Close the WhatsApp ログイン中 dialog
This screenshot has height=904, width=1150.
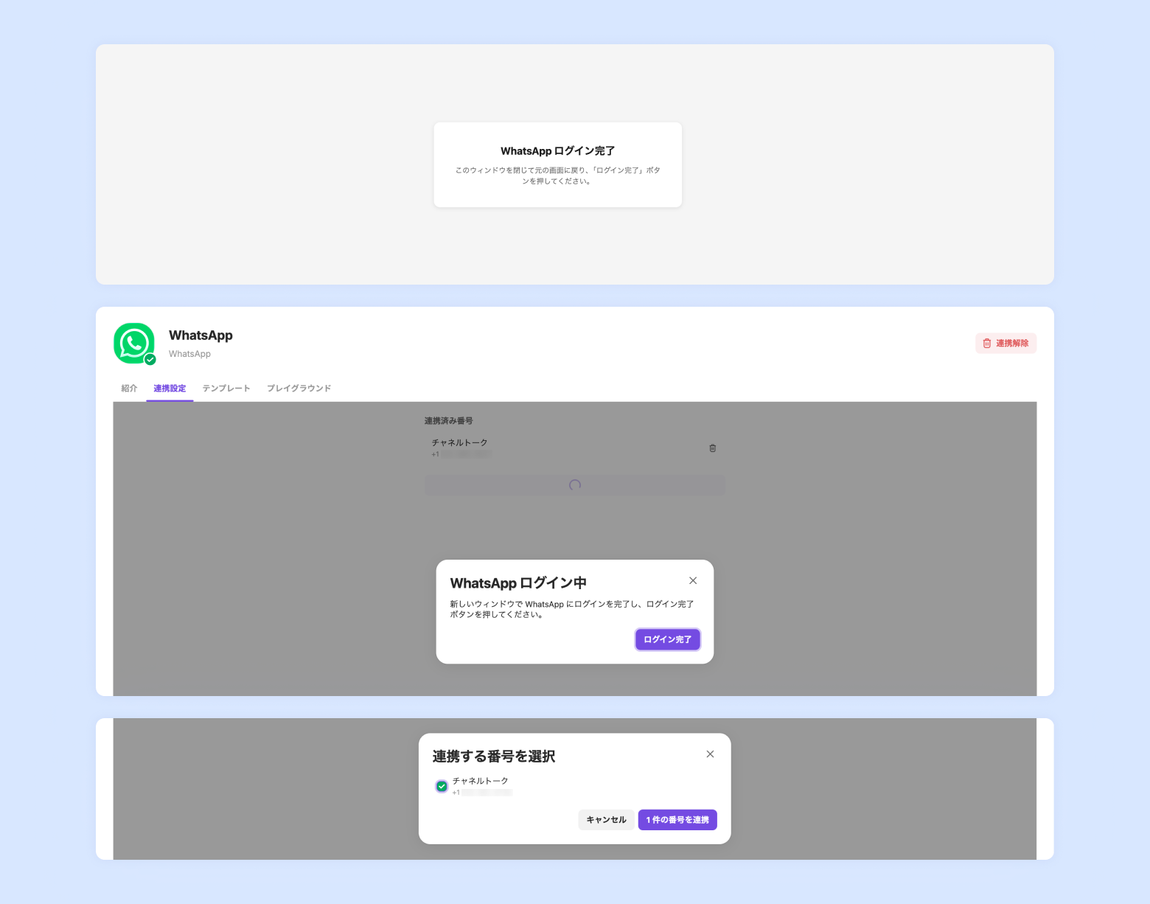click(693, 580)
